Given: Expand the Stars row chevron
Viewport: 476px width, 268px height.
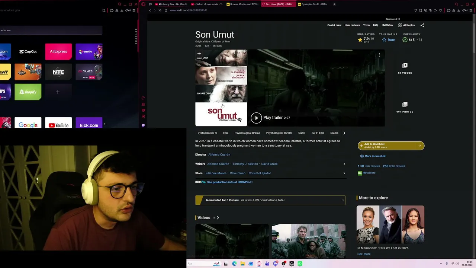Looking at the screenshot, I should point(344,173).
